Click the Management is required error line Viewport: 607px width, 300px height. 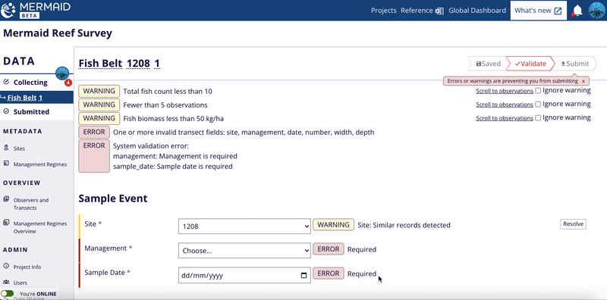click(x=175, y=156)
